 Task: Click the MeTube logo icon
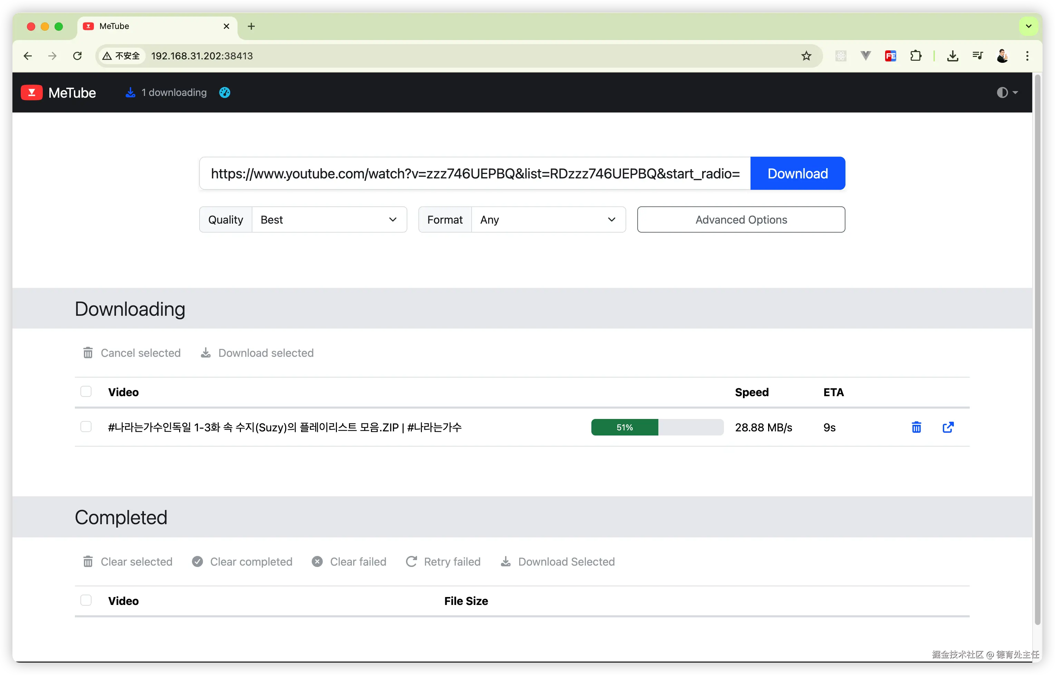(x=31, y=92)
